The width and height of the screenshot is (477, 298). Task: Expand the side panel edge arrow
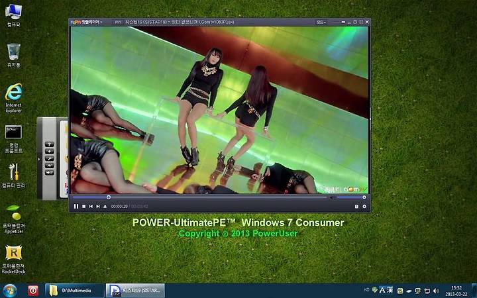click(38, 159)
